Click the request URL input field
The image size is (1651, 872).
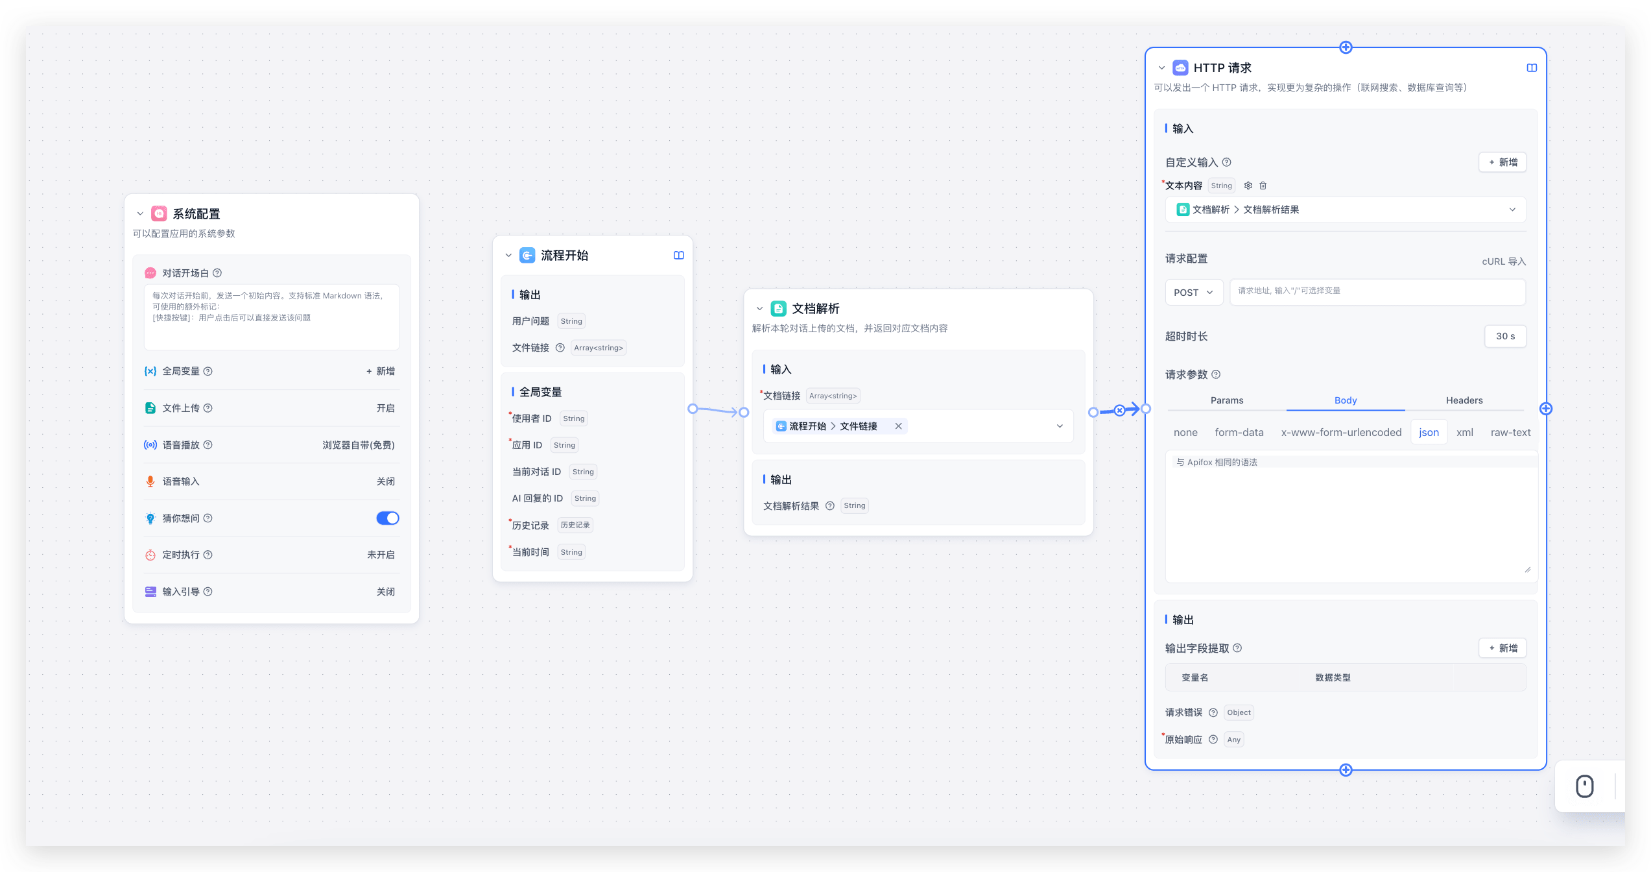click(x=1377, y=291)
